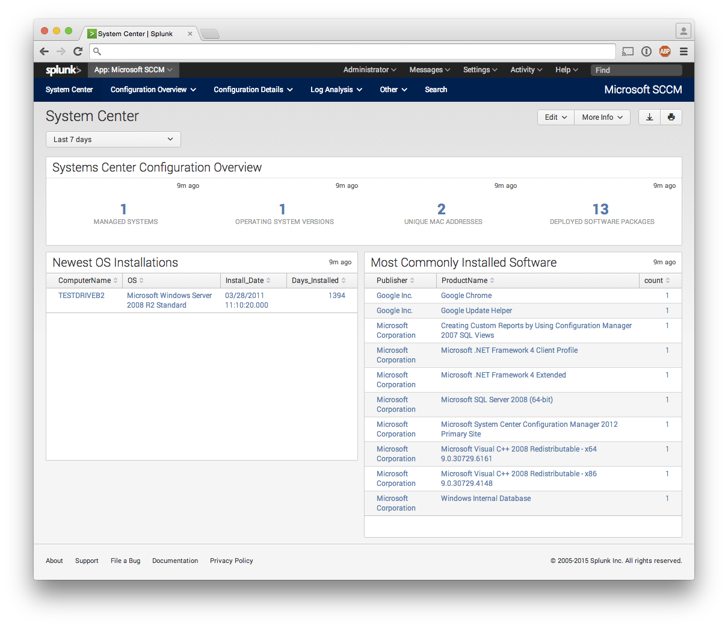This screenshot has height=628, width=728.
Task: Click install date 03/28/2011 cell
Action: tap(247, 300)
